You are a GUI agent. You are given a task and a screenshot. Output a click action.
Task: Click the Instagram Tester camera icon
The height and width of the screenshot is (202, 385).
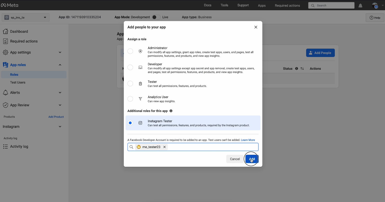pos(140,123)
